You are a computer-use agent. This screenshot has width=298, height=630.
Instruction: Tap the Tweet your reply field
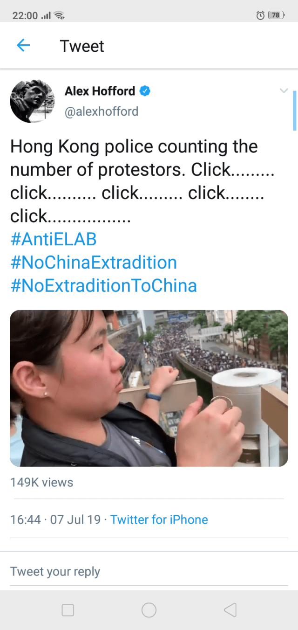tap(149, 572)
